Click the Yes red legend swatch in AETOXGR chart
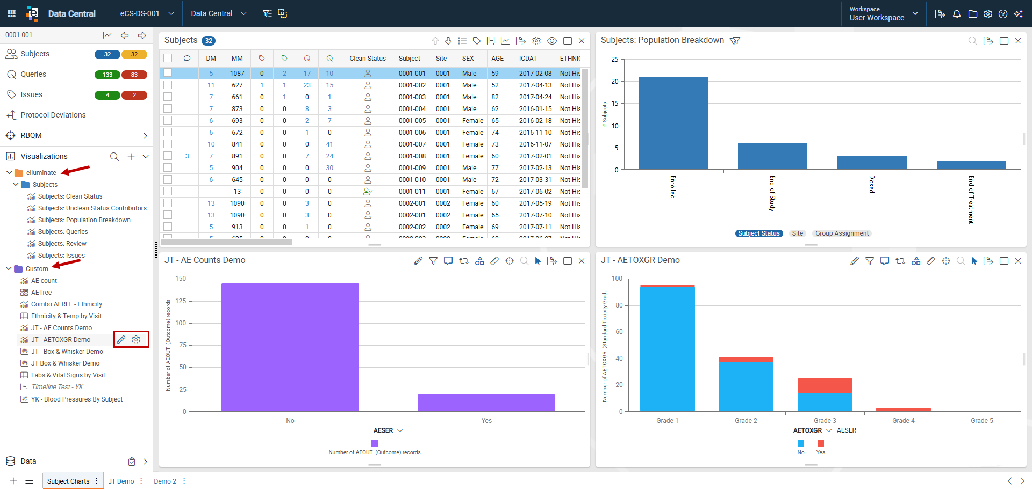Viewport: 1032px width, 489px height. tap(821, 443)
